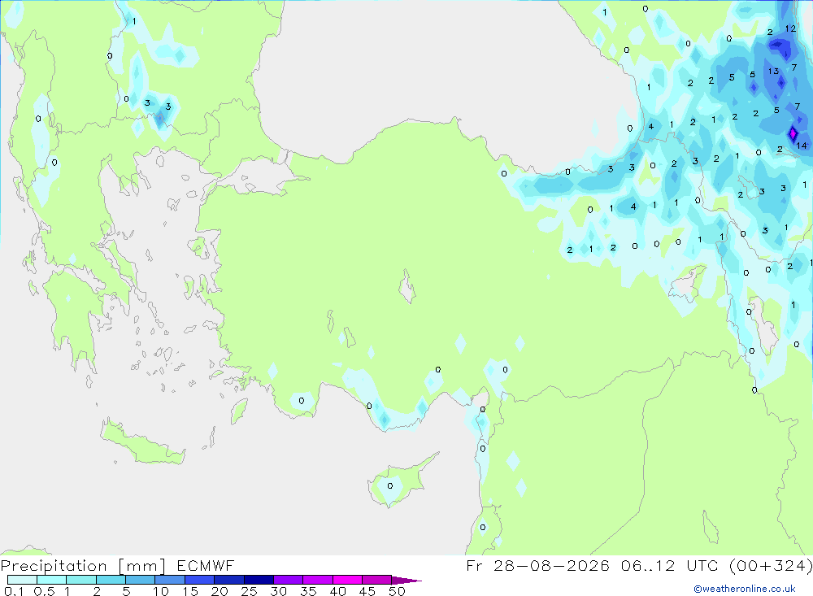Click the 45–50 mm legend color box
The width and height of the screenshot is (813, 596).
376,580
